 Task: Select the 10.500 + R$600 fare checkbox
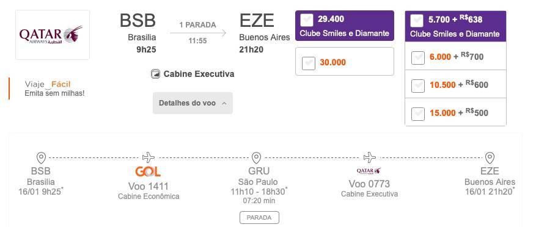417,85
